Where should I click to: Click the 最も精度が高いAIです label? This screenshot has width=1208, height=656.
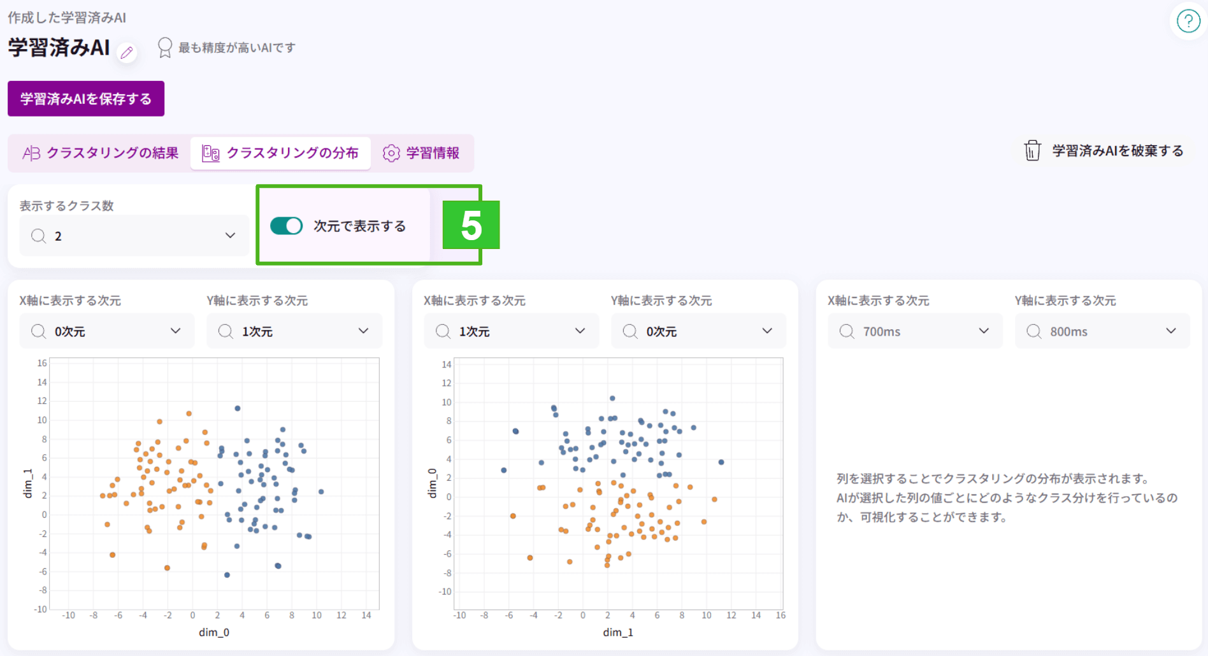pyautogui.click(x=237, y=48)
